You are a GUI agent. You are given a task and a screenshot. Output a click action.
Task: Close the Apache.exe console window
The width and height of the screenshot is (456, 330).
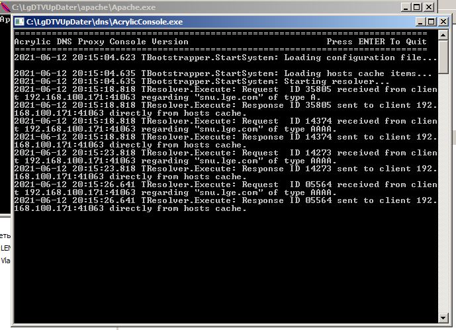coord(429,7)
